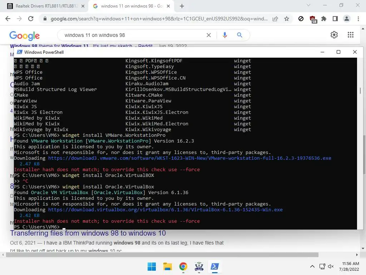
Task: Open the robot icon app on taskbar
Action: click(199, 266)
